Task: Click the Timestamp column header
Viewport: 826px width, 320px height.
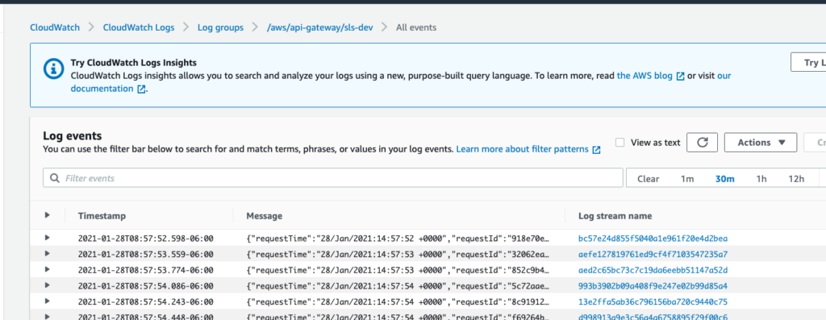Action: pyautogui.click(x=102, y=216)
